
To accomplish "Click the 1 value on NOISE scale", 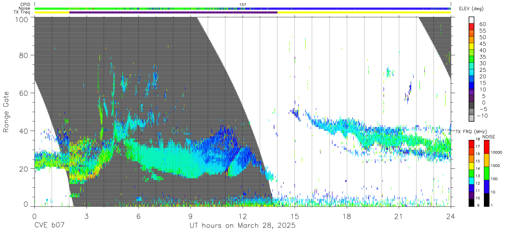I will [491, 206].
